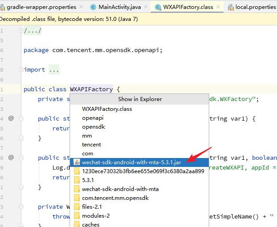
Task: Click the com.tencent.mm.opensdk folder icon
Action: tap(77, 198)
